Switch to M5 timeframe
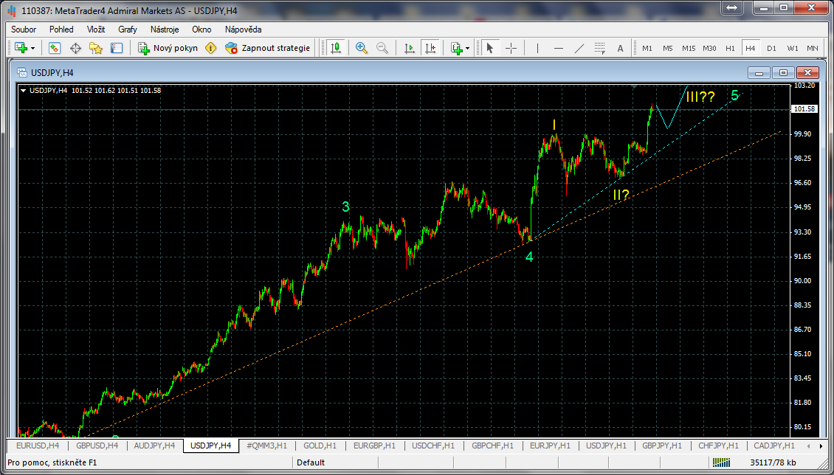 pos(667,49)
